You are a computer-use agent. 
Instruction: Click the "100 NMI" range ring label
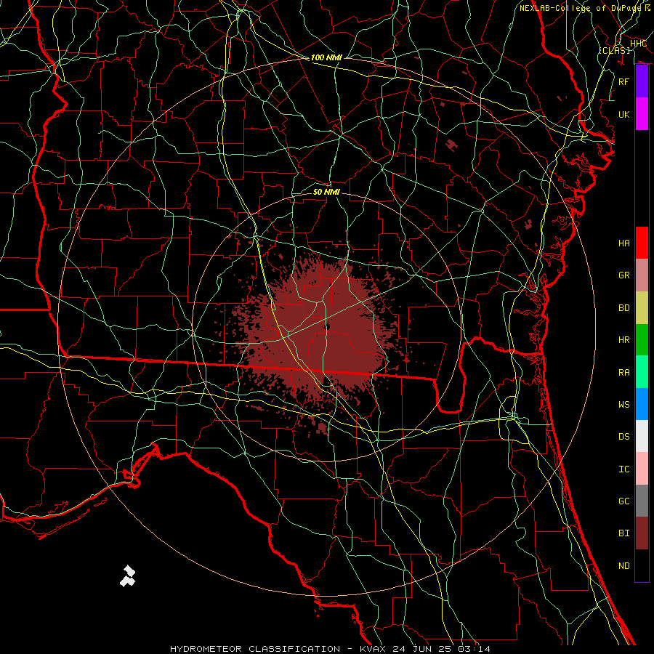(326, 57)
